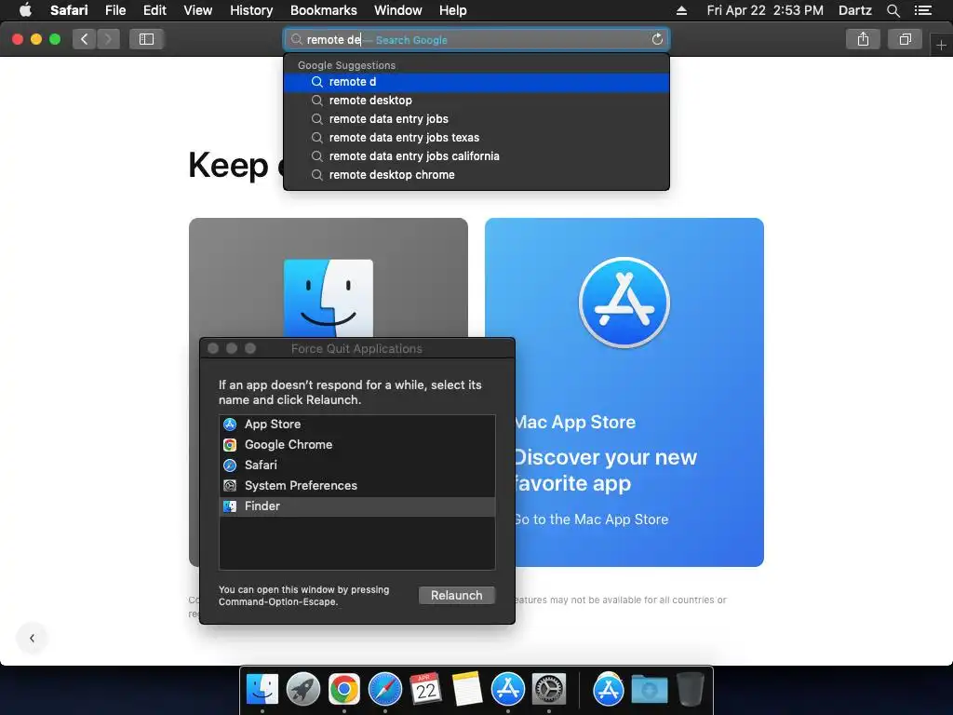Open the History menu
953x715 pixels.
pos(251,10)
